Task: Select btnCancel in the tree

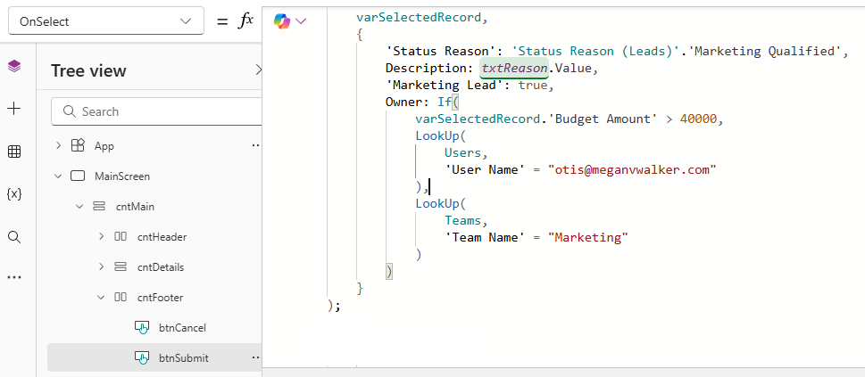Action: [182, 327]
